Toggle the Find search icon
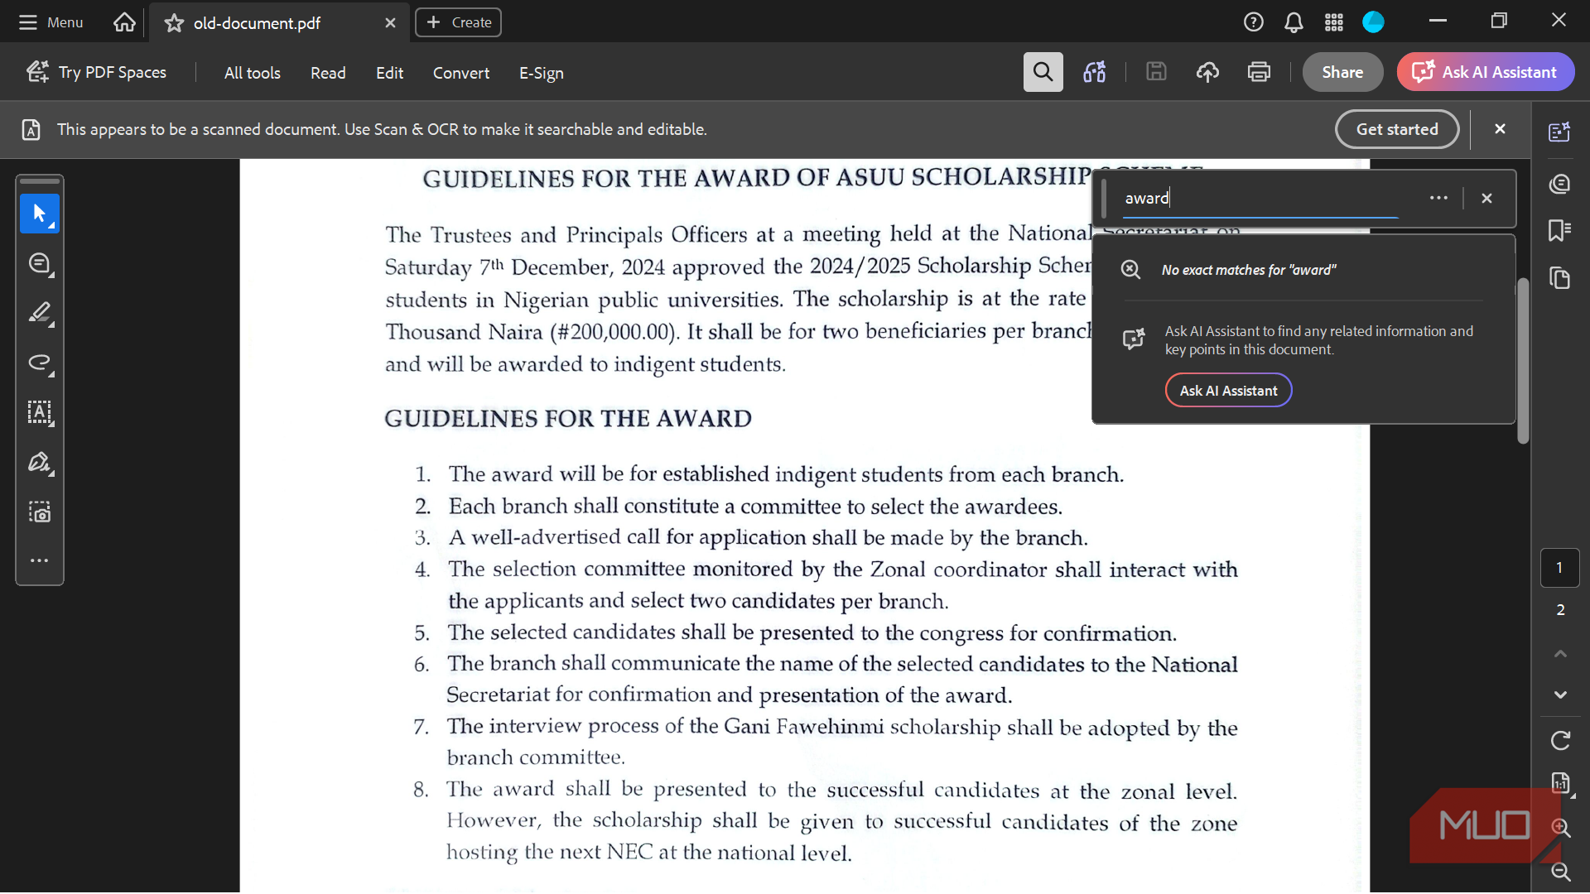 [x=1043, y=72]
